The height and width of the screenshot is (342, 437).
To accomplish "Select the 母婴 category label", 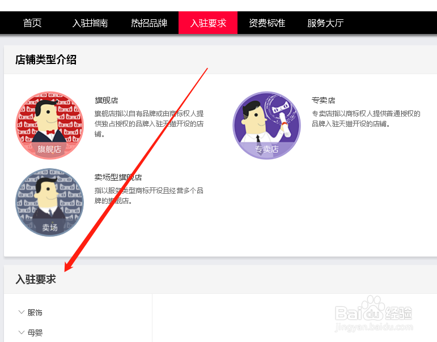I will point(35,332).
